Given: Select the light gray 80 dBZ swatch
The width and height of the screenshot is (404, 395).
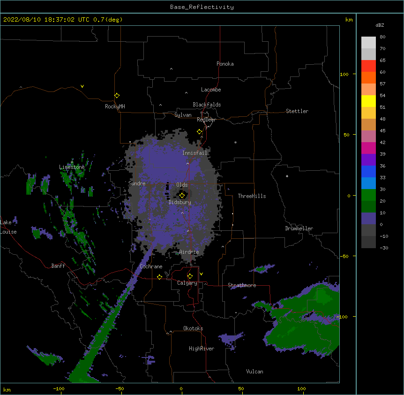Looking at the screenshot, I should point(368,43).
